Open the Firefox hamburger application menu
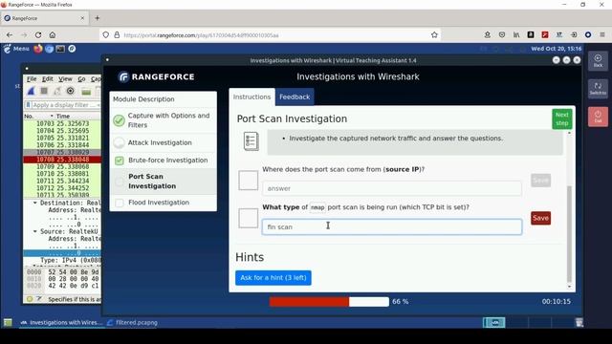 pos(602,35)
